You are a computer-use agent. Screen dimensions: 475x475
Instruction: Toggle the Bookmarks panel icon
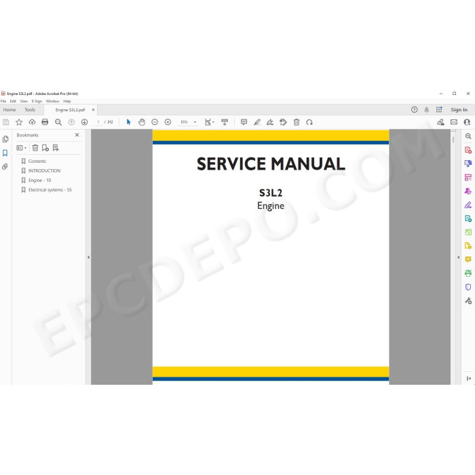pos(5,153)
